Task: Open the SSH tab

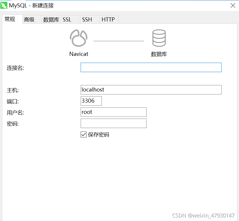Action: pyautogui.click(x=90, y=19)
